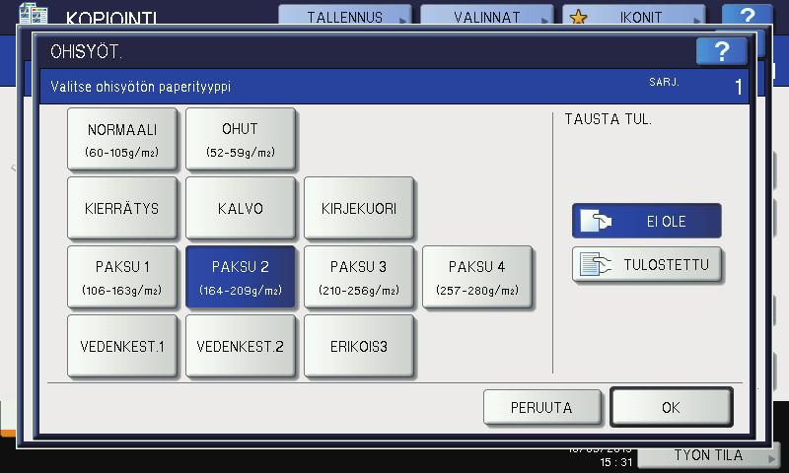The image size is (789, 473).
Task: Open TYÖN TILA job status
Action: tap(708, 455)
